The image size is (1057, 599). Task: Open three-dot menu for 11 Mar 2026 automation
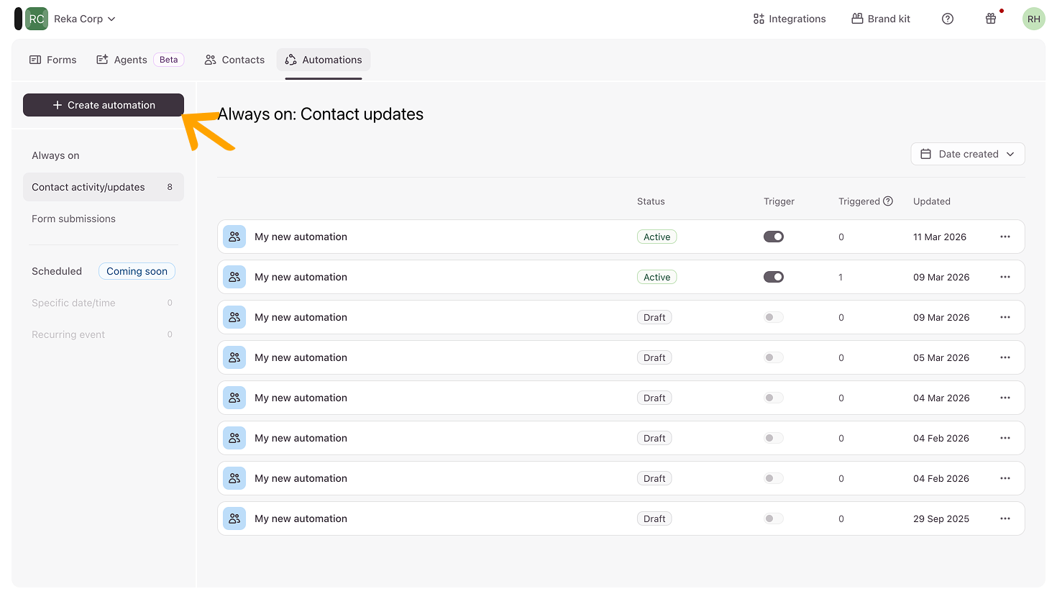[1005, 237]
